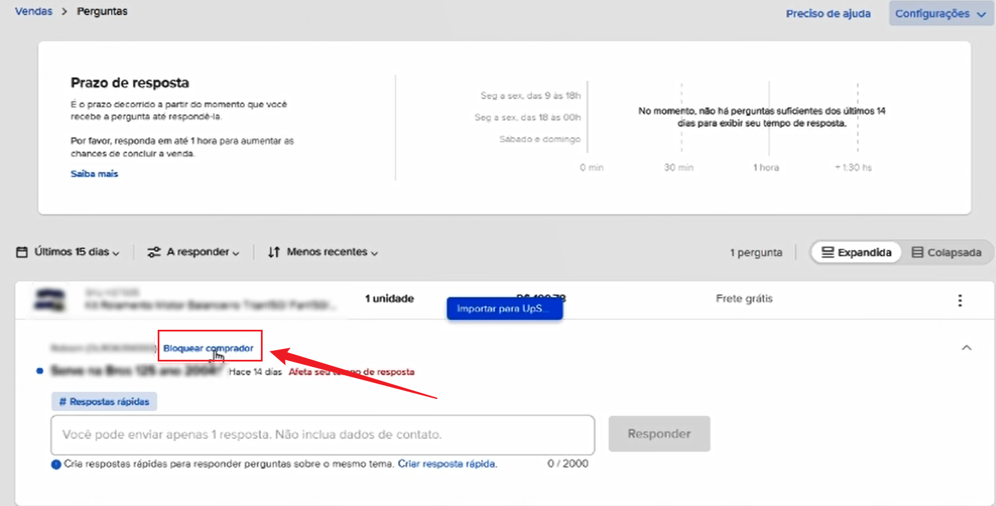Open the Configurações dropdown
Screen dimensions: 996x506
pos(940,14)
